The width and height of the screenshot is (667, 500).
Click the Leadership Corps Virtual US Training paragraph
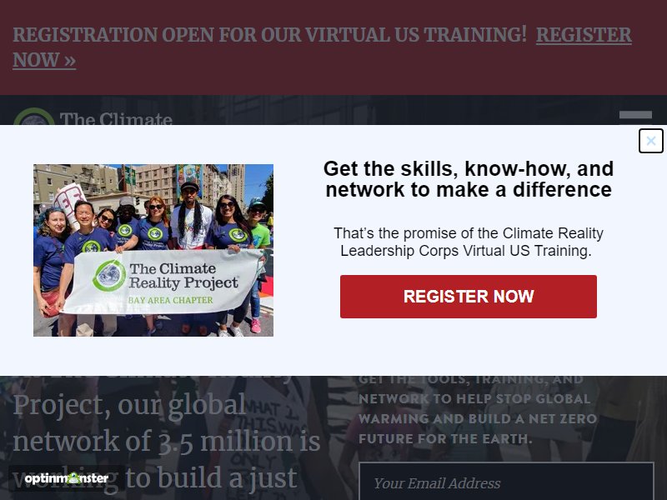(469, 242)
